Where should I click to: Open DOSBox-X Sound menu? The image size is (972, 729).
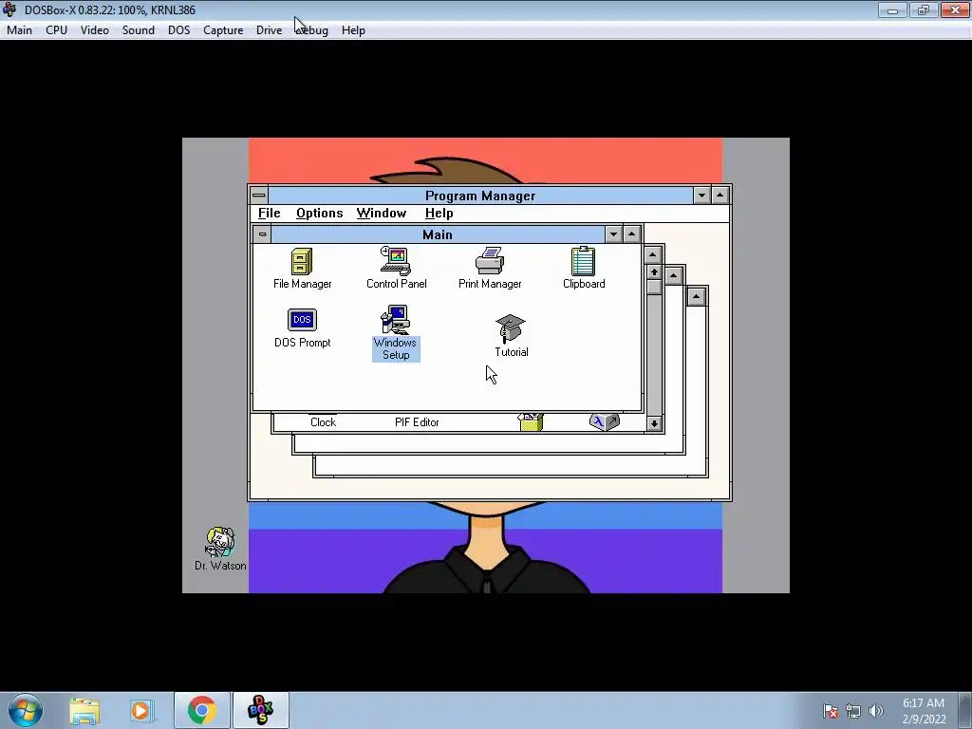pyautogui.click(x=139, y=30)
